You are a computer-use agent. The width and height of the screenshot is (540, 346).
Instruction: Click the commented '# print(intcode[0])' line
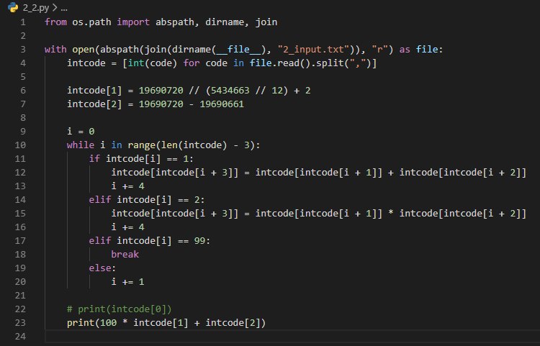coord(119,309)
